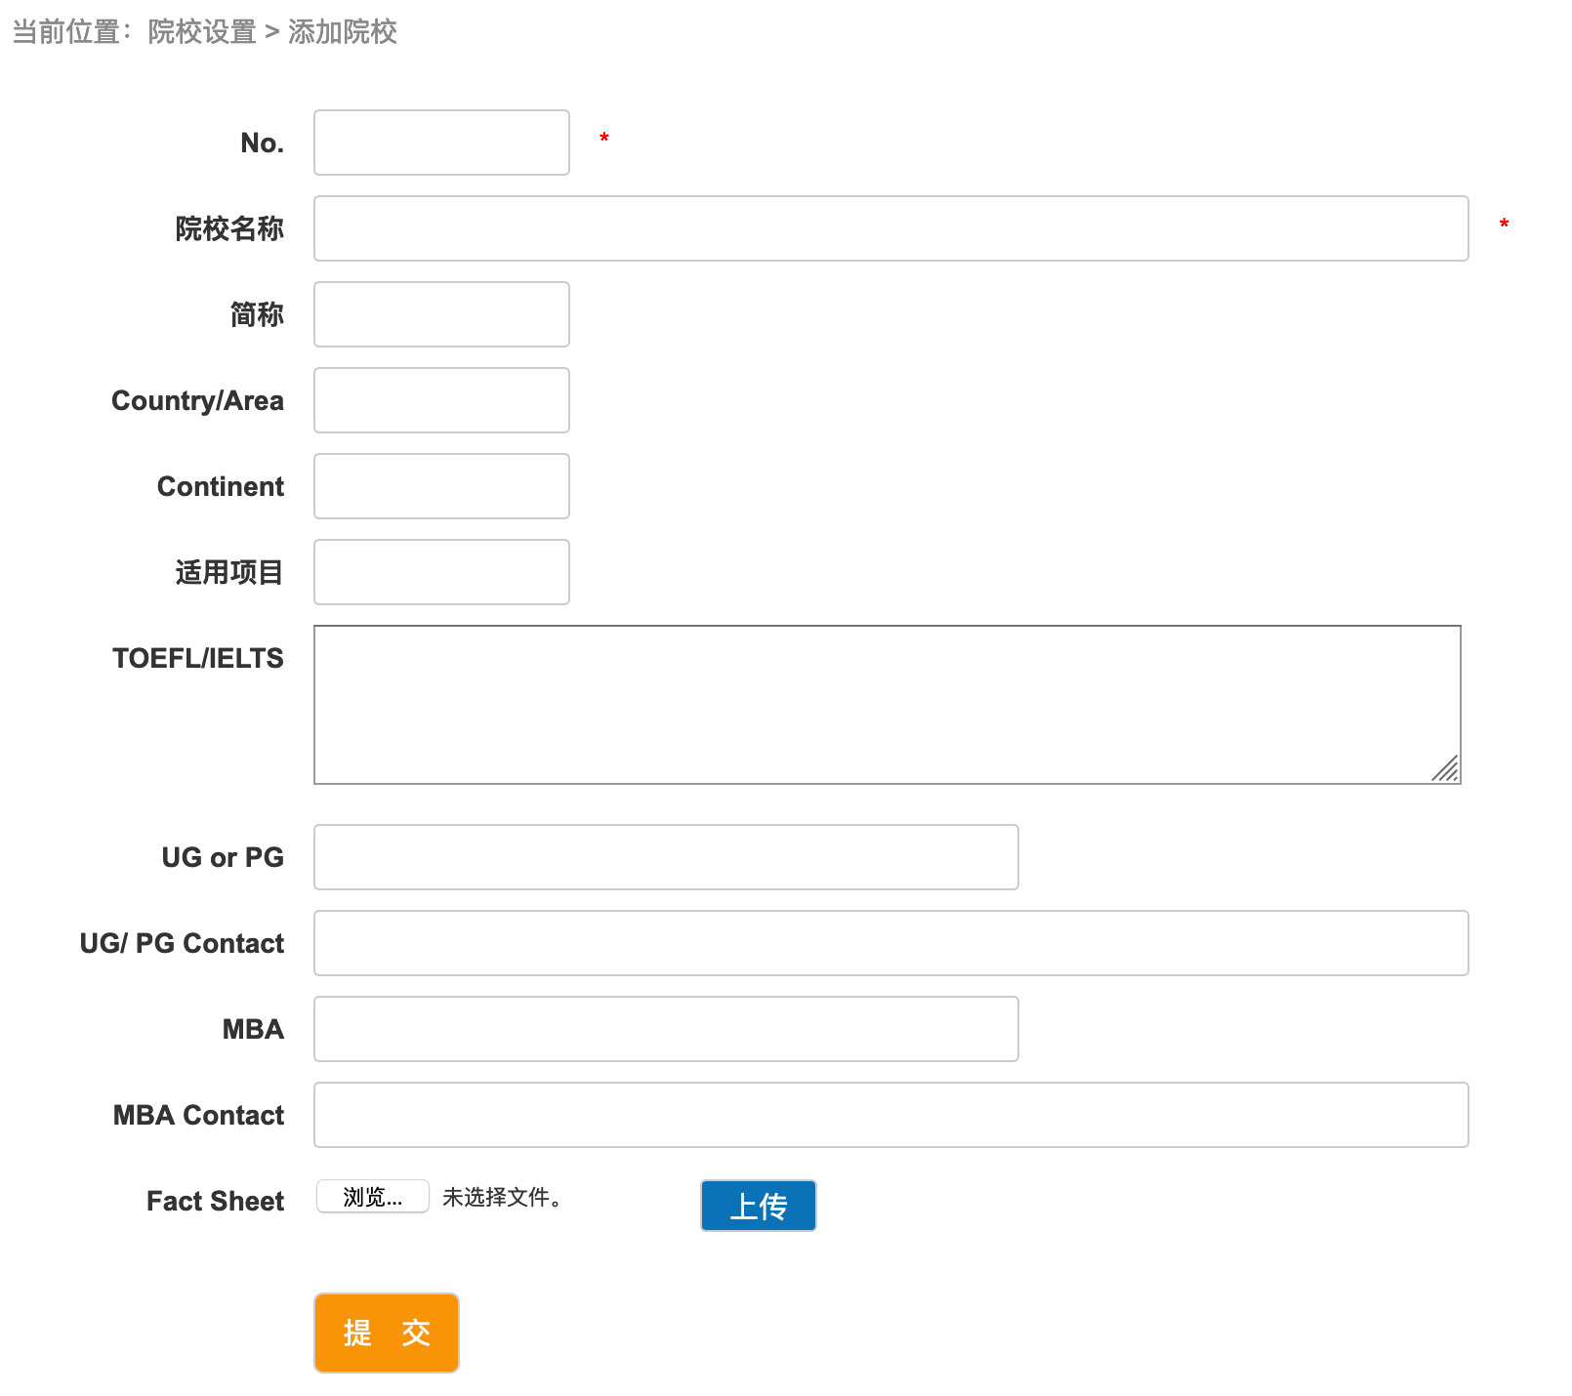Click the 未选择文件 file status text
1572x1396 pixels.
(x=502, y=1198)
